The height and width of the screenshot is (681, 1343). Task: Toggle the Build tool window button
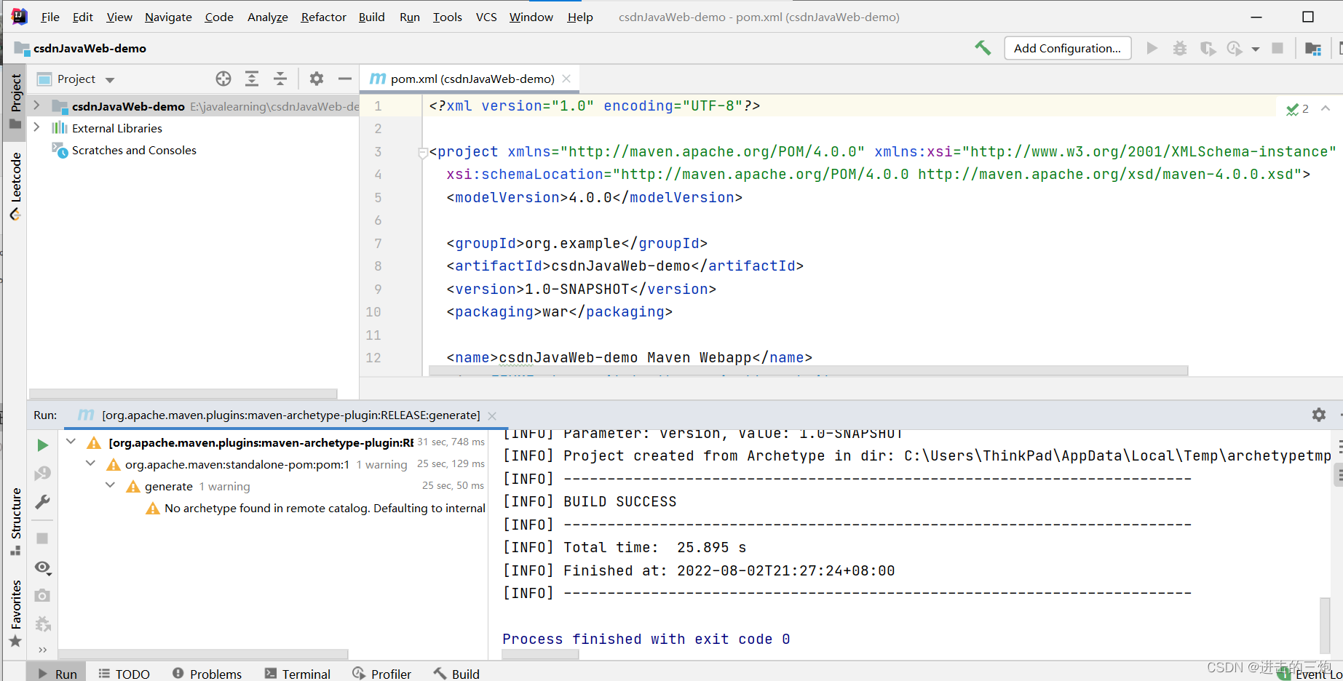456,674
